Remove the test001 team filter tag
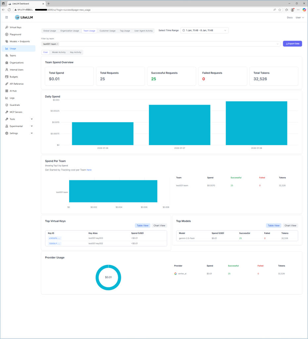308x339 pixels. pos(58,44)
